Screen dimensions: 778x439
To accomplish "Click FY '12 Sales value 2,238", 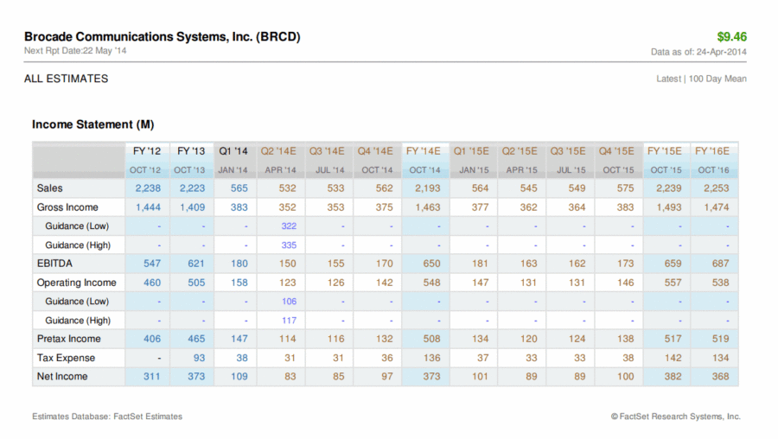I will (148, 188).
